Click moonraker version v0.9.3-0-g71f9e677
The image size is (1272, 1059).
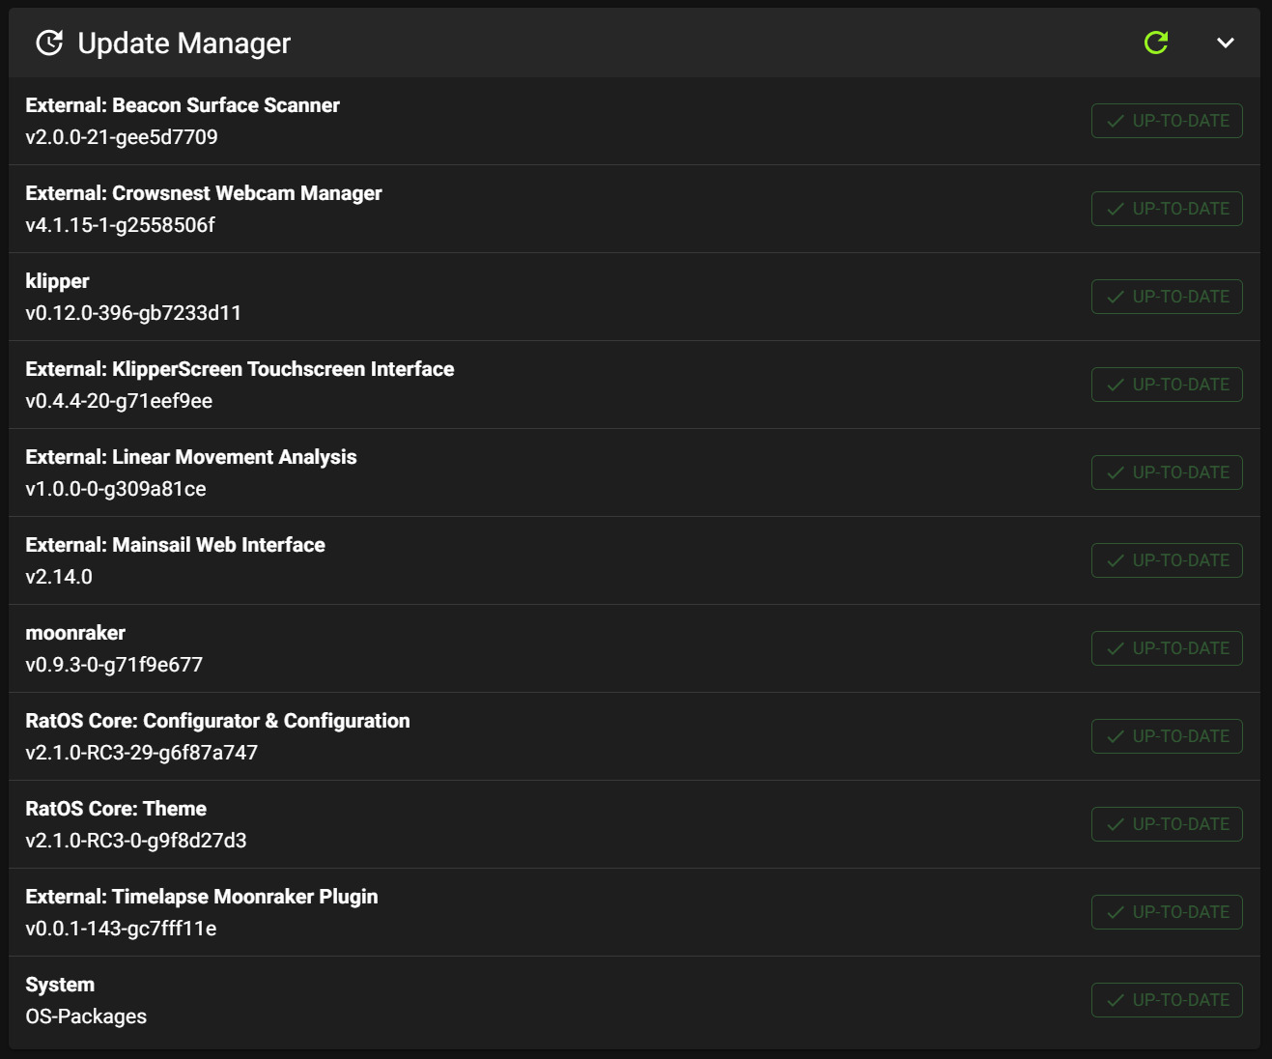(x=114, y=665)
